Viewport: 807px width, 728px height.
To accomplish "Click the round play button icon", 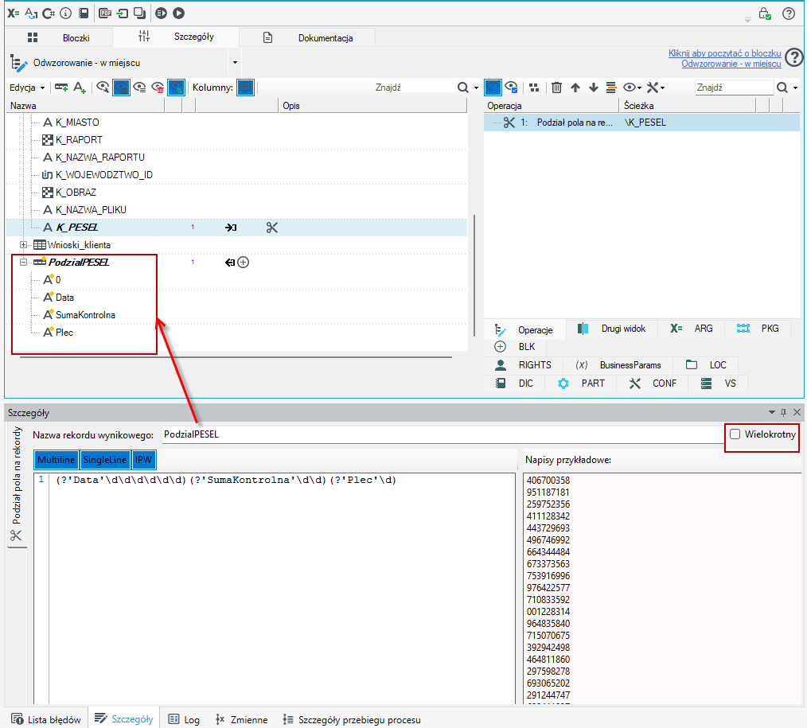I will tap(178, 14).
